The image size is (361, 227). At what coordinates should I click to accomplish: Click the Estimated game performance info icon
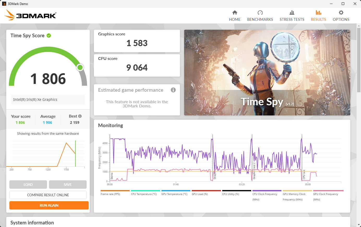pos(173,90)
